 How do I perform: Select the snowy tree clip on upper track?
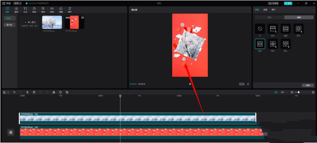point(138,118)
